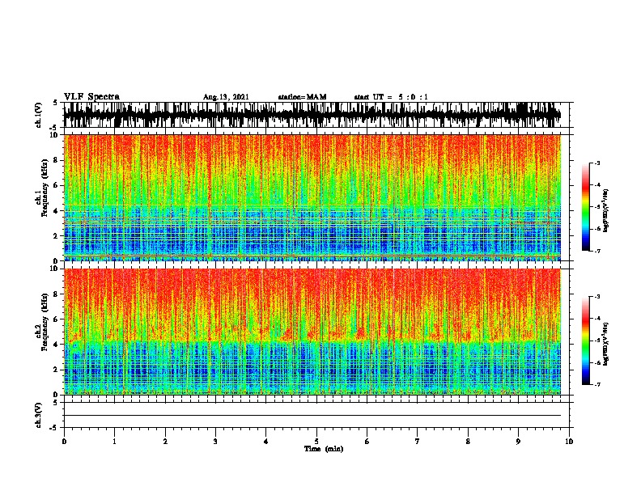Click the ch.2 color scale bar
This screenshot has width=641, height=495.
[586, 341]
